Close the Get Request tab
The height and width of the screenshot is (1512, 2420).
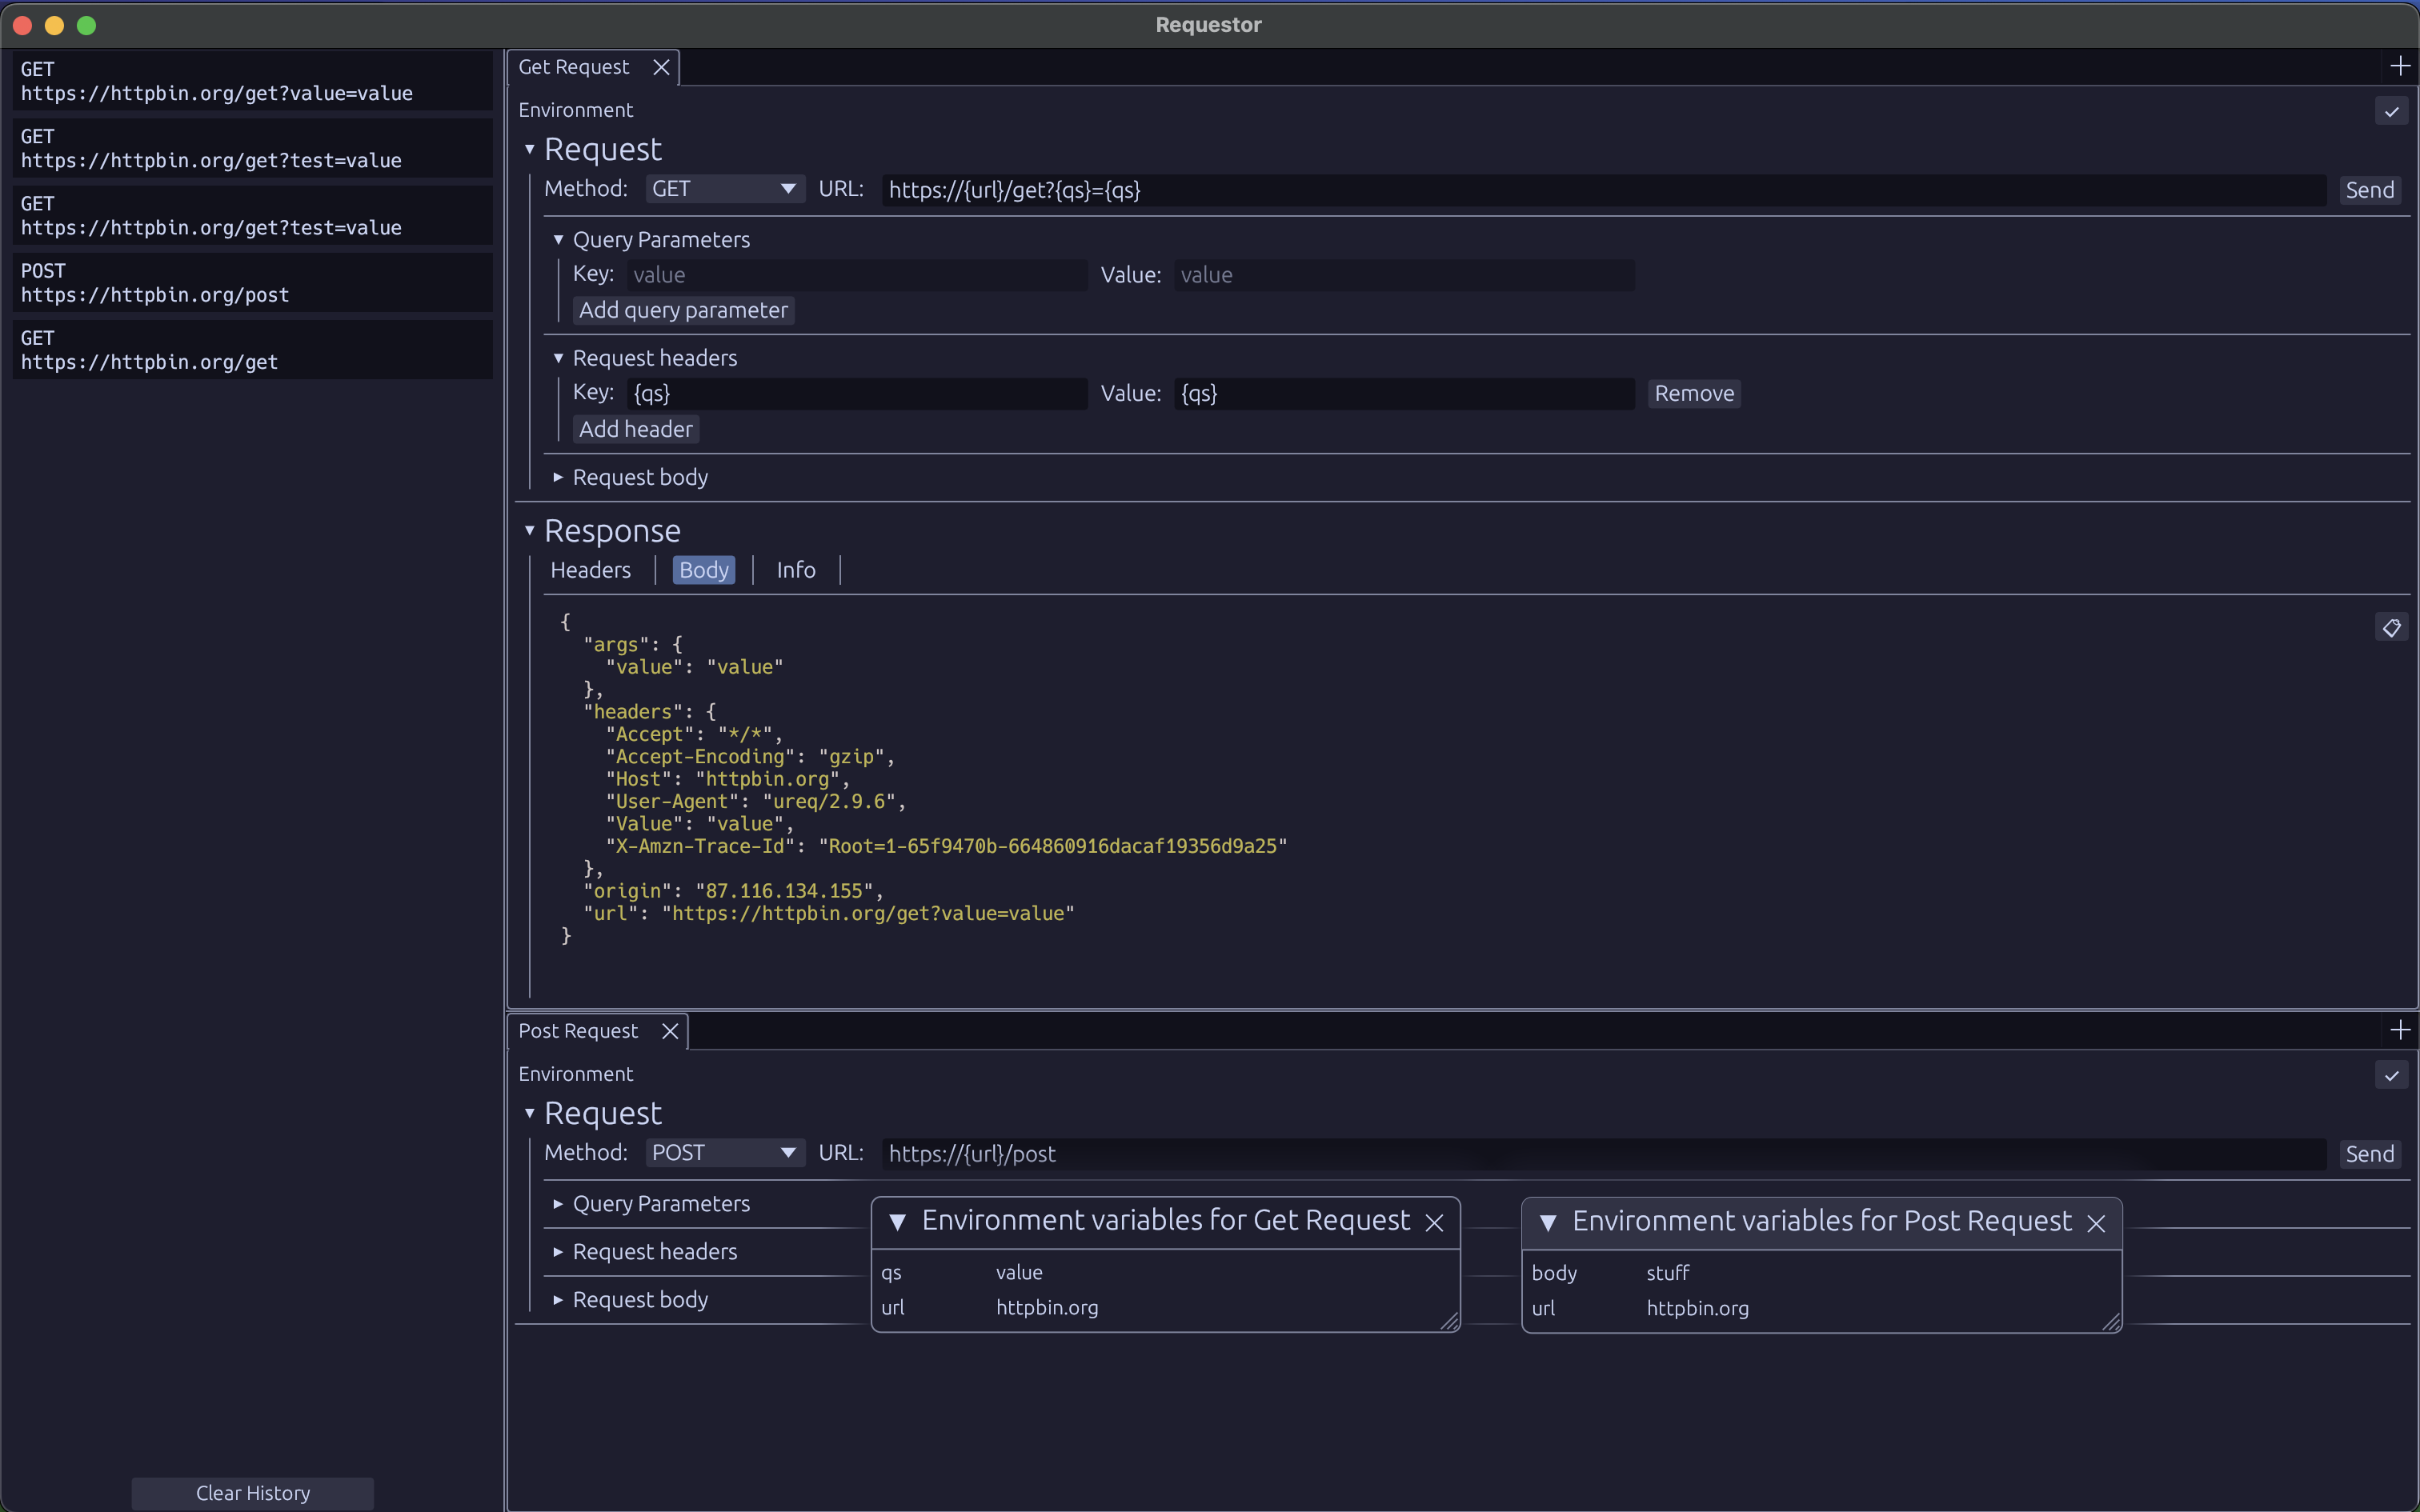click(x=661, y=67)
